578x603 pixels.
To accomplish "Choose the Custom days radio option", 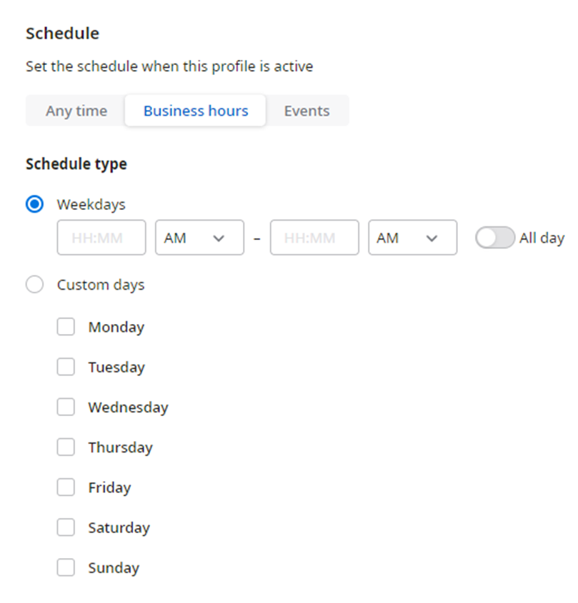I will 35,285.
